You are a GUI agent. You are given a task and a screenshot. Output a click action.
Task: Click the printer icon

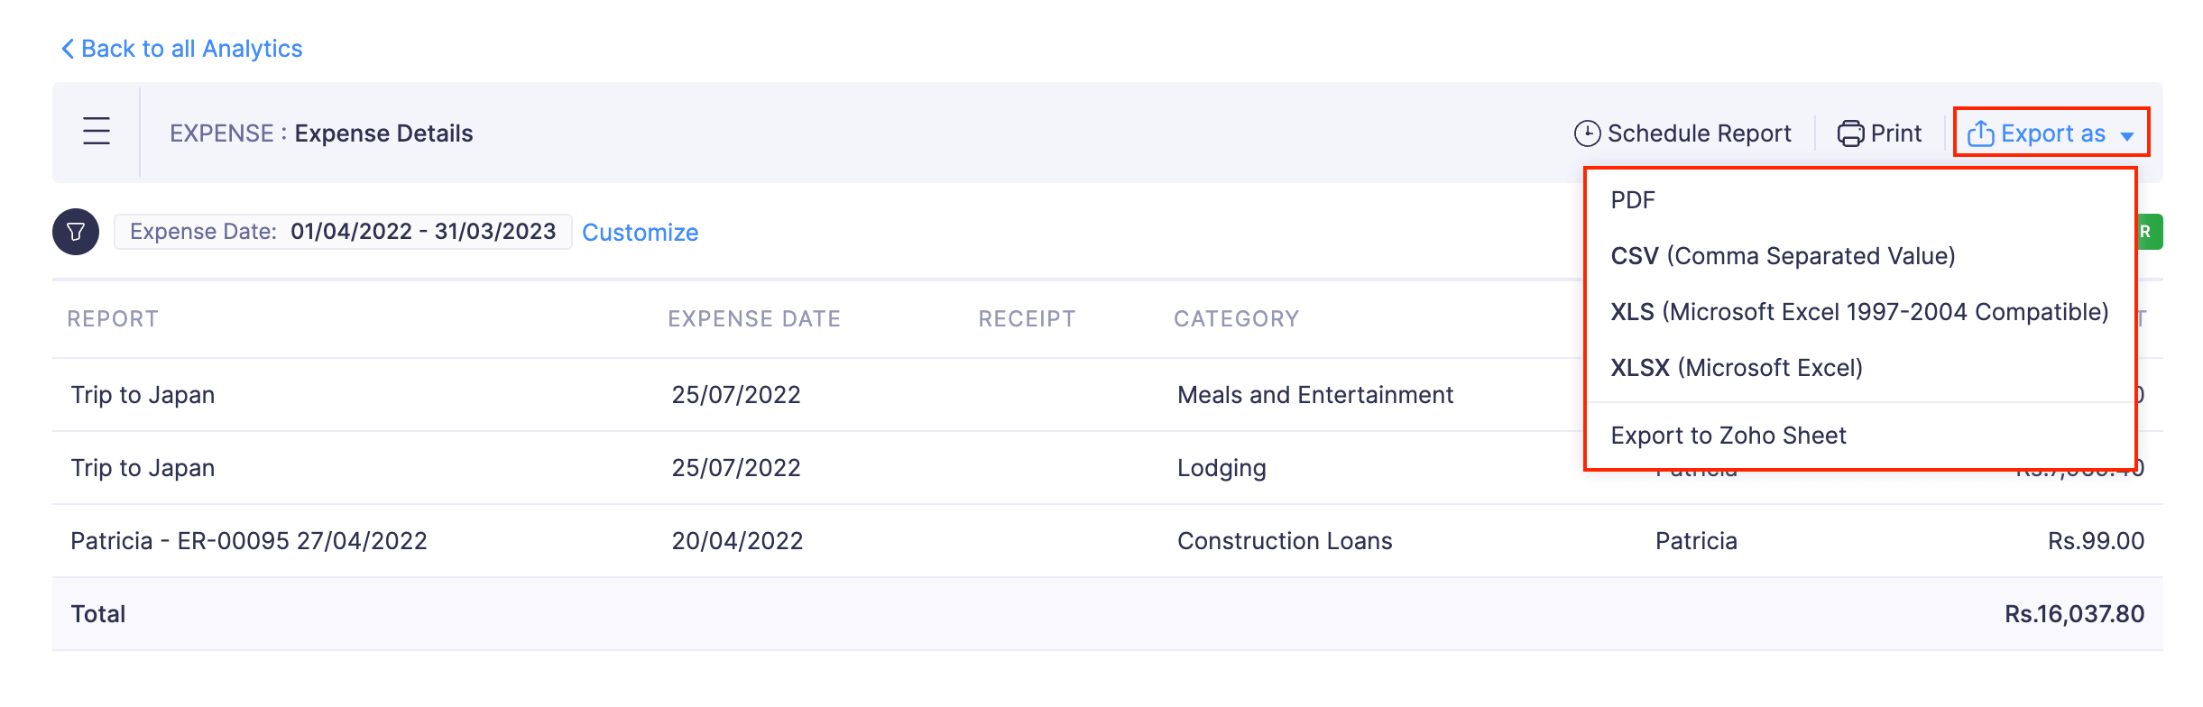click(x=1850, y=133)
